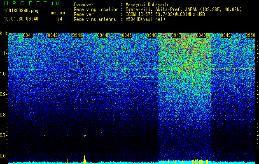The image size is (259, 164).
Task: Click the observer name Masayuki Kobayashi
Action: [x=147, y=5]
